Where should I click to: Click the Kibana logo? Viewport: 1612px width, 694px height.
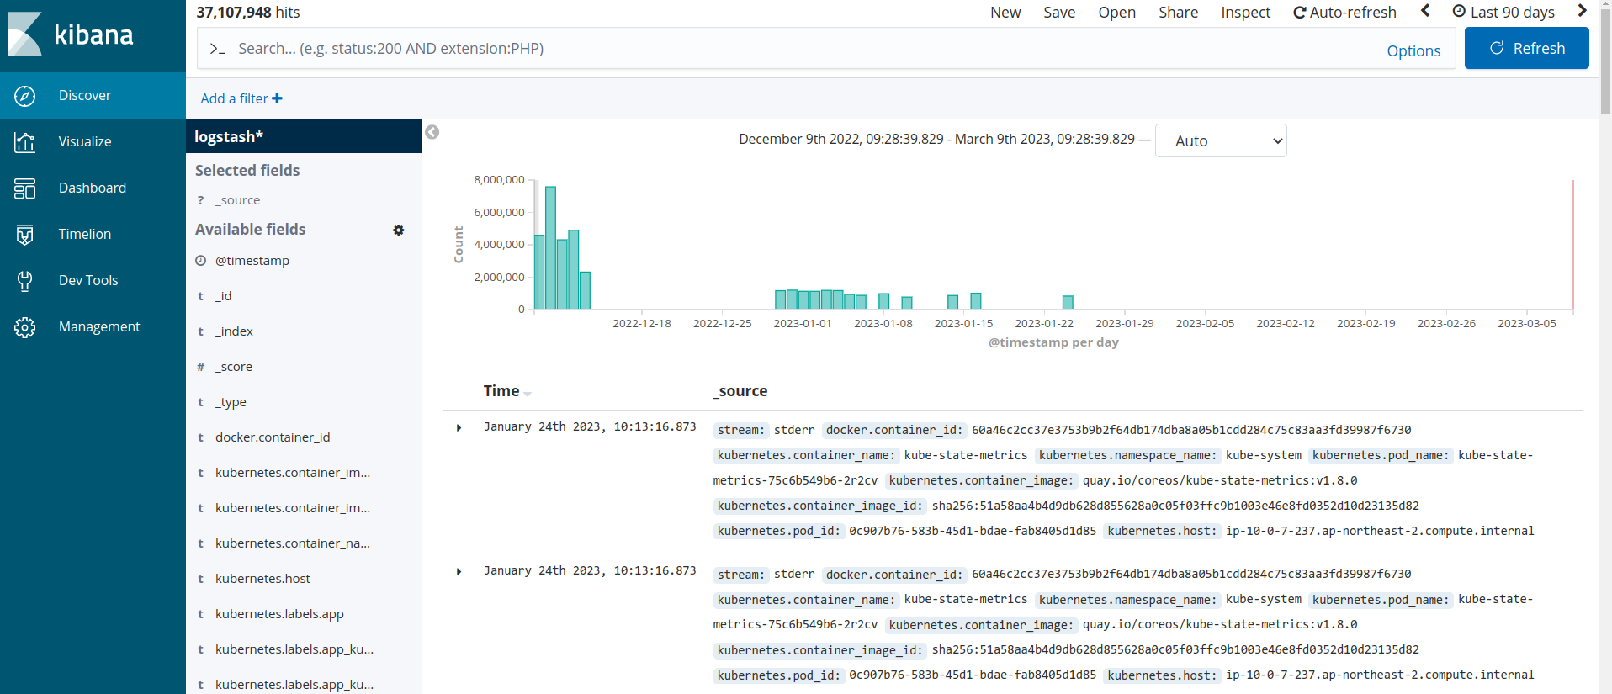point(71,34)
